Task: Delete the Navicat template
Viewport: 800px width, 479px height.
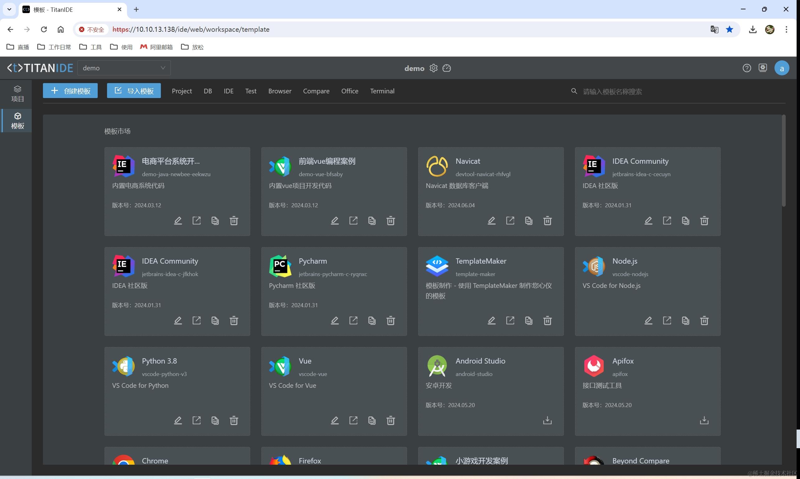Action: coord(548,221)
